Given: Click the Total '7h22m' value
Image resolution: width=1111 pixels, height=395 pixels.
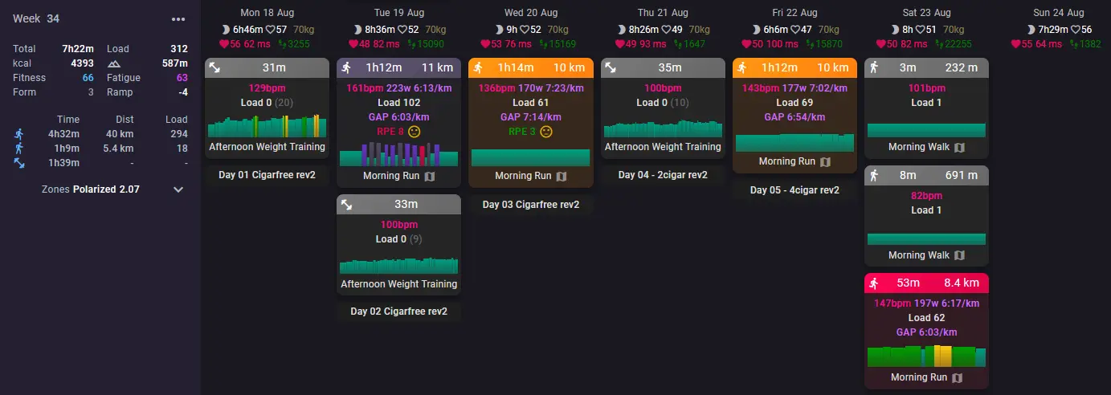Looking at the screenshot, I should [x=79, y=49].
